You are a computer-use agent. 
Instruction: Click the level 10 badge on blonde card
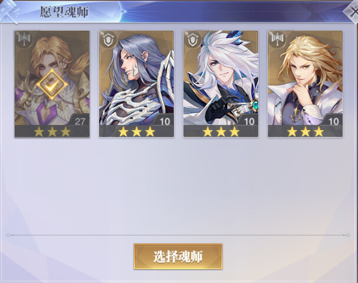[333, 121]
